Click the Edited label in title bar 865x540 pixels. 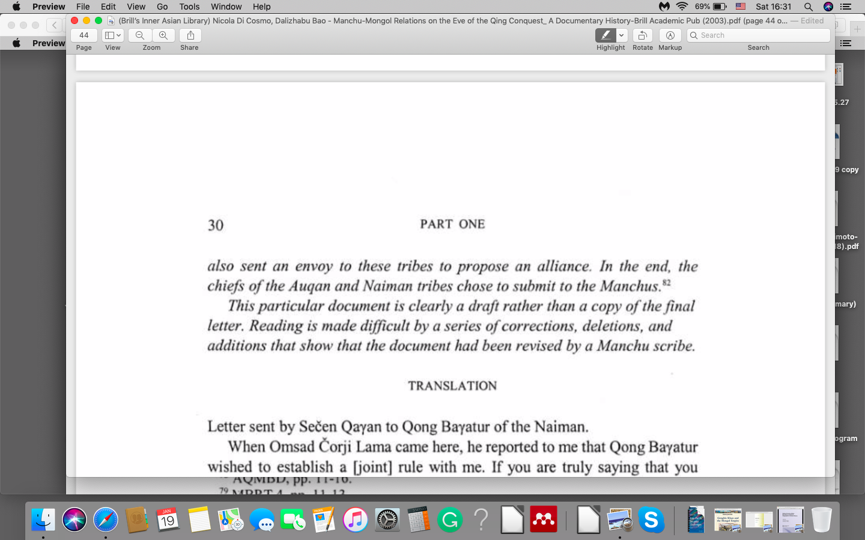click(812, 20)
